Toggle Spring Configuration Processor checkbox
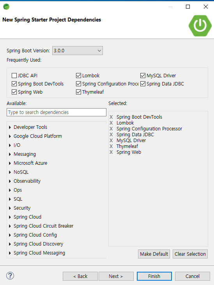This screenshot has height=285, width=214. 78,84
